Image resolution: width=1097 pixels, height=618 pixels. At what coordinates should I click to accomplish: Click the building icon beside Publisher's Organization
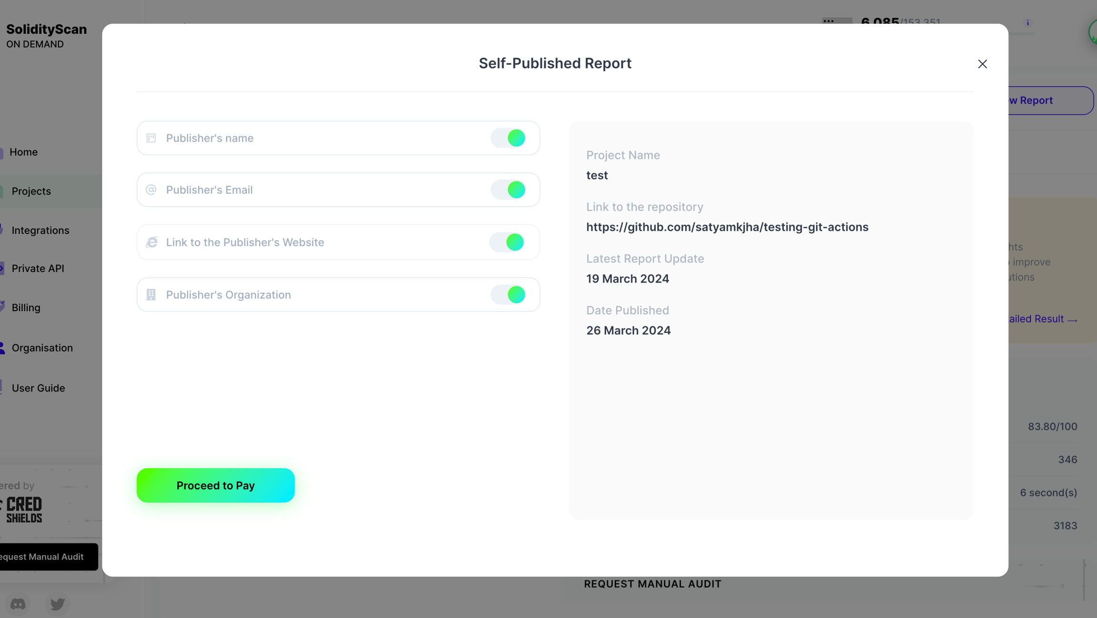point(151,294)
